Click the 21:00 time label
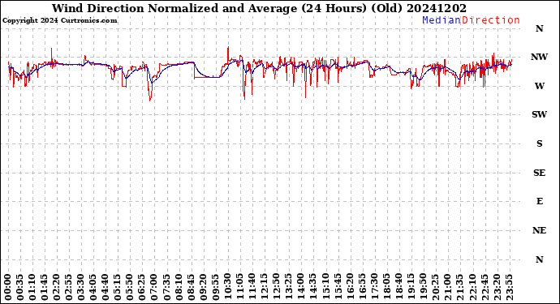 point(447,288)
